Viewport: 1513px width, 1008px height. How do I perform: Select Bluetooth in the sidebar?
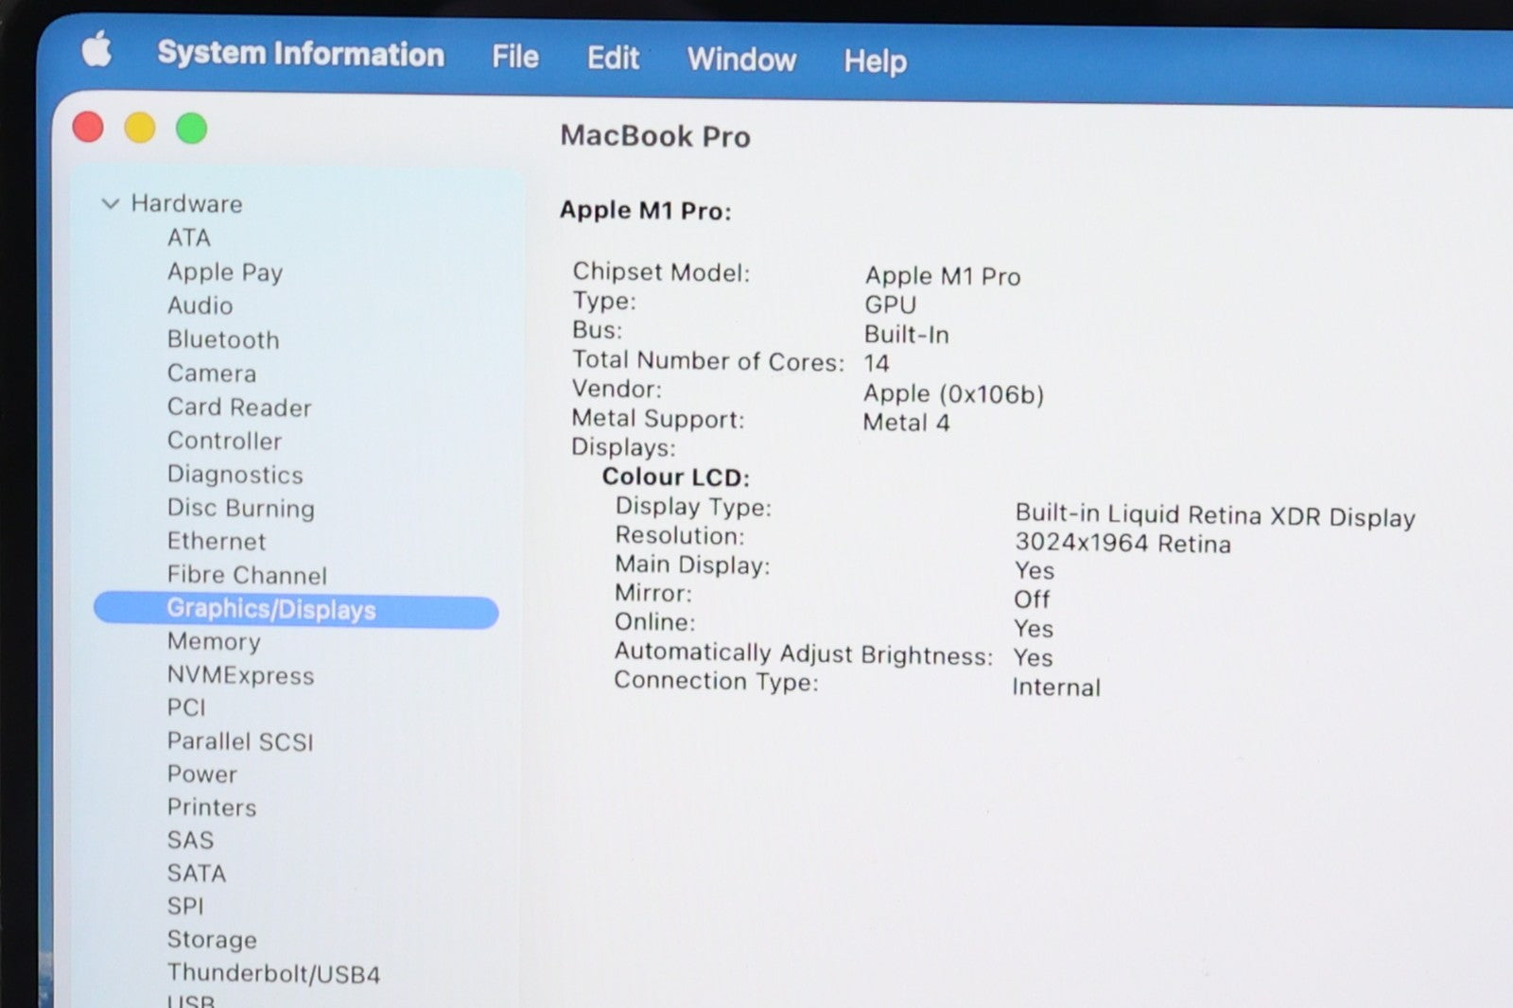pos(223,339)
